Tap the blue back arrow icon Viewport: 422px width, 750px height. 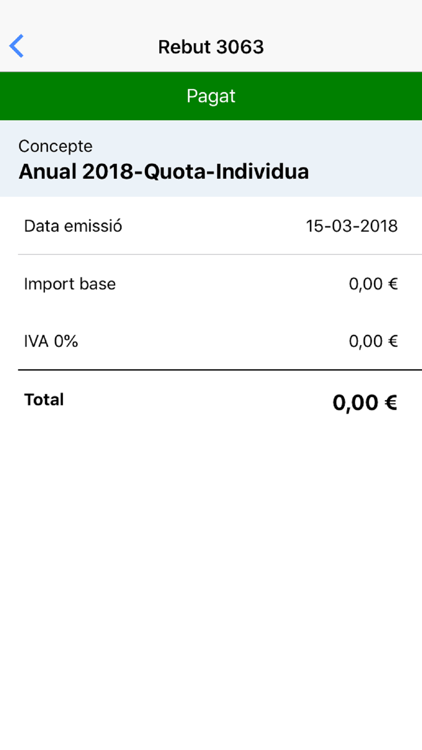16,46
